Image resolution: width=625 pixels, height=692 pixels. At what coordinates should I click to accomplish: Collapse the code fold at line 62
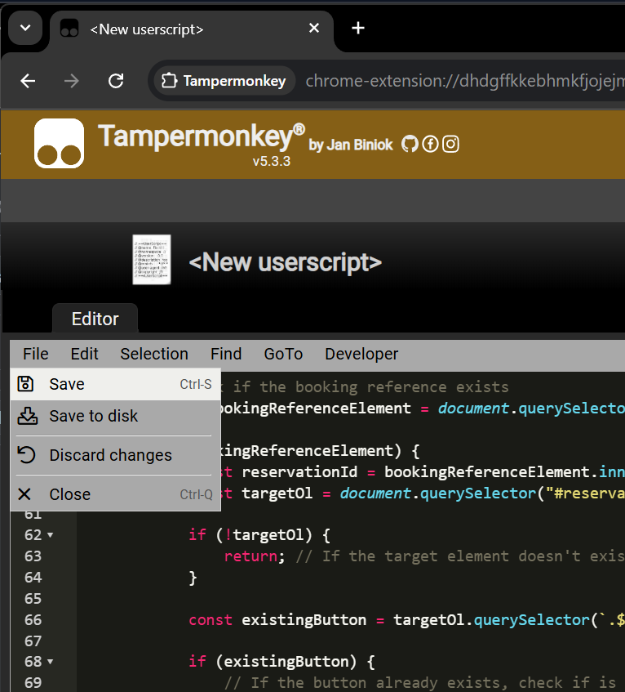click(x=51, y=535)
